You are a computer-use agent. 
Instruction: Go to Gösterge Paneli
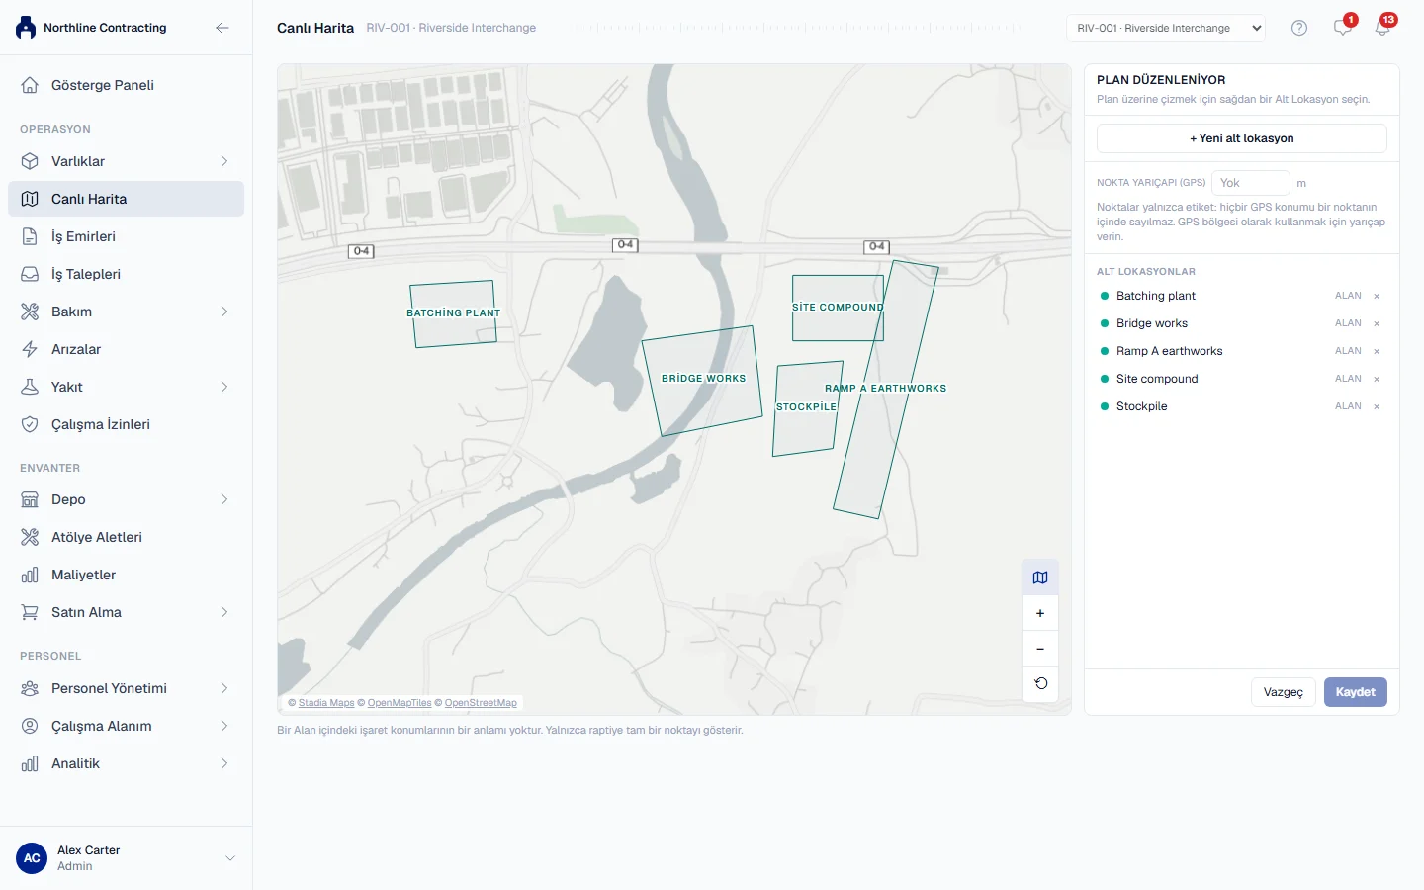(126, 85)
